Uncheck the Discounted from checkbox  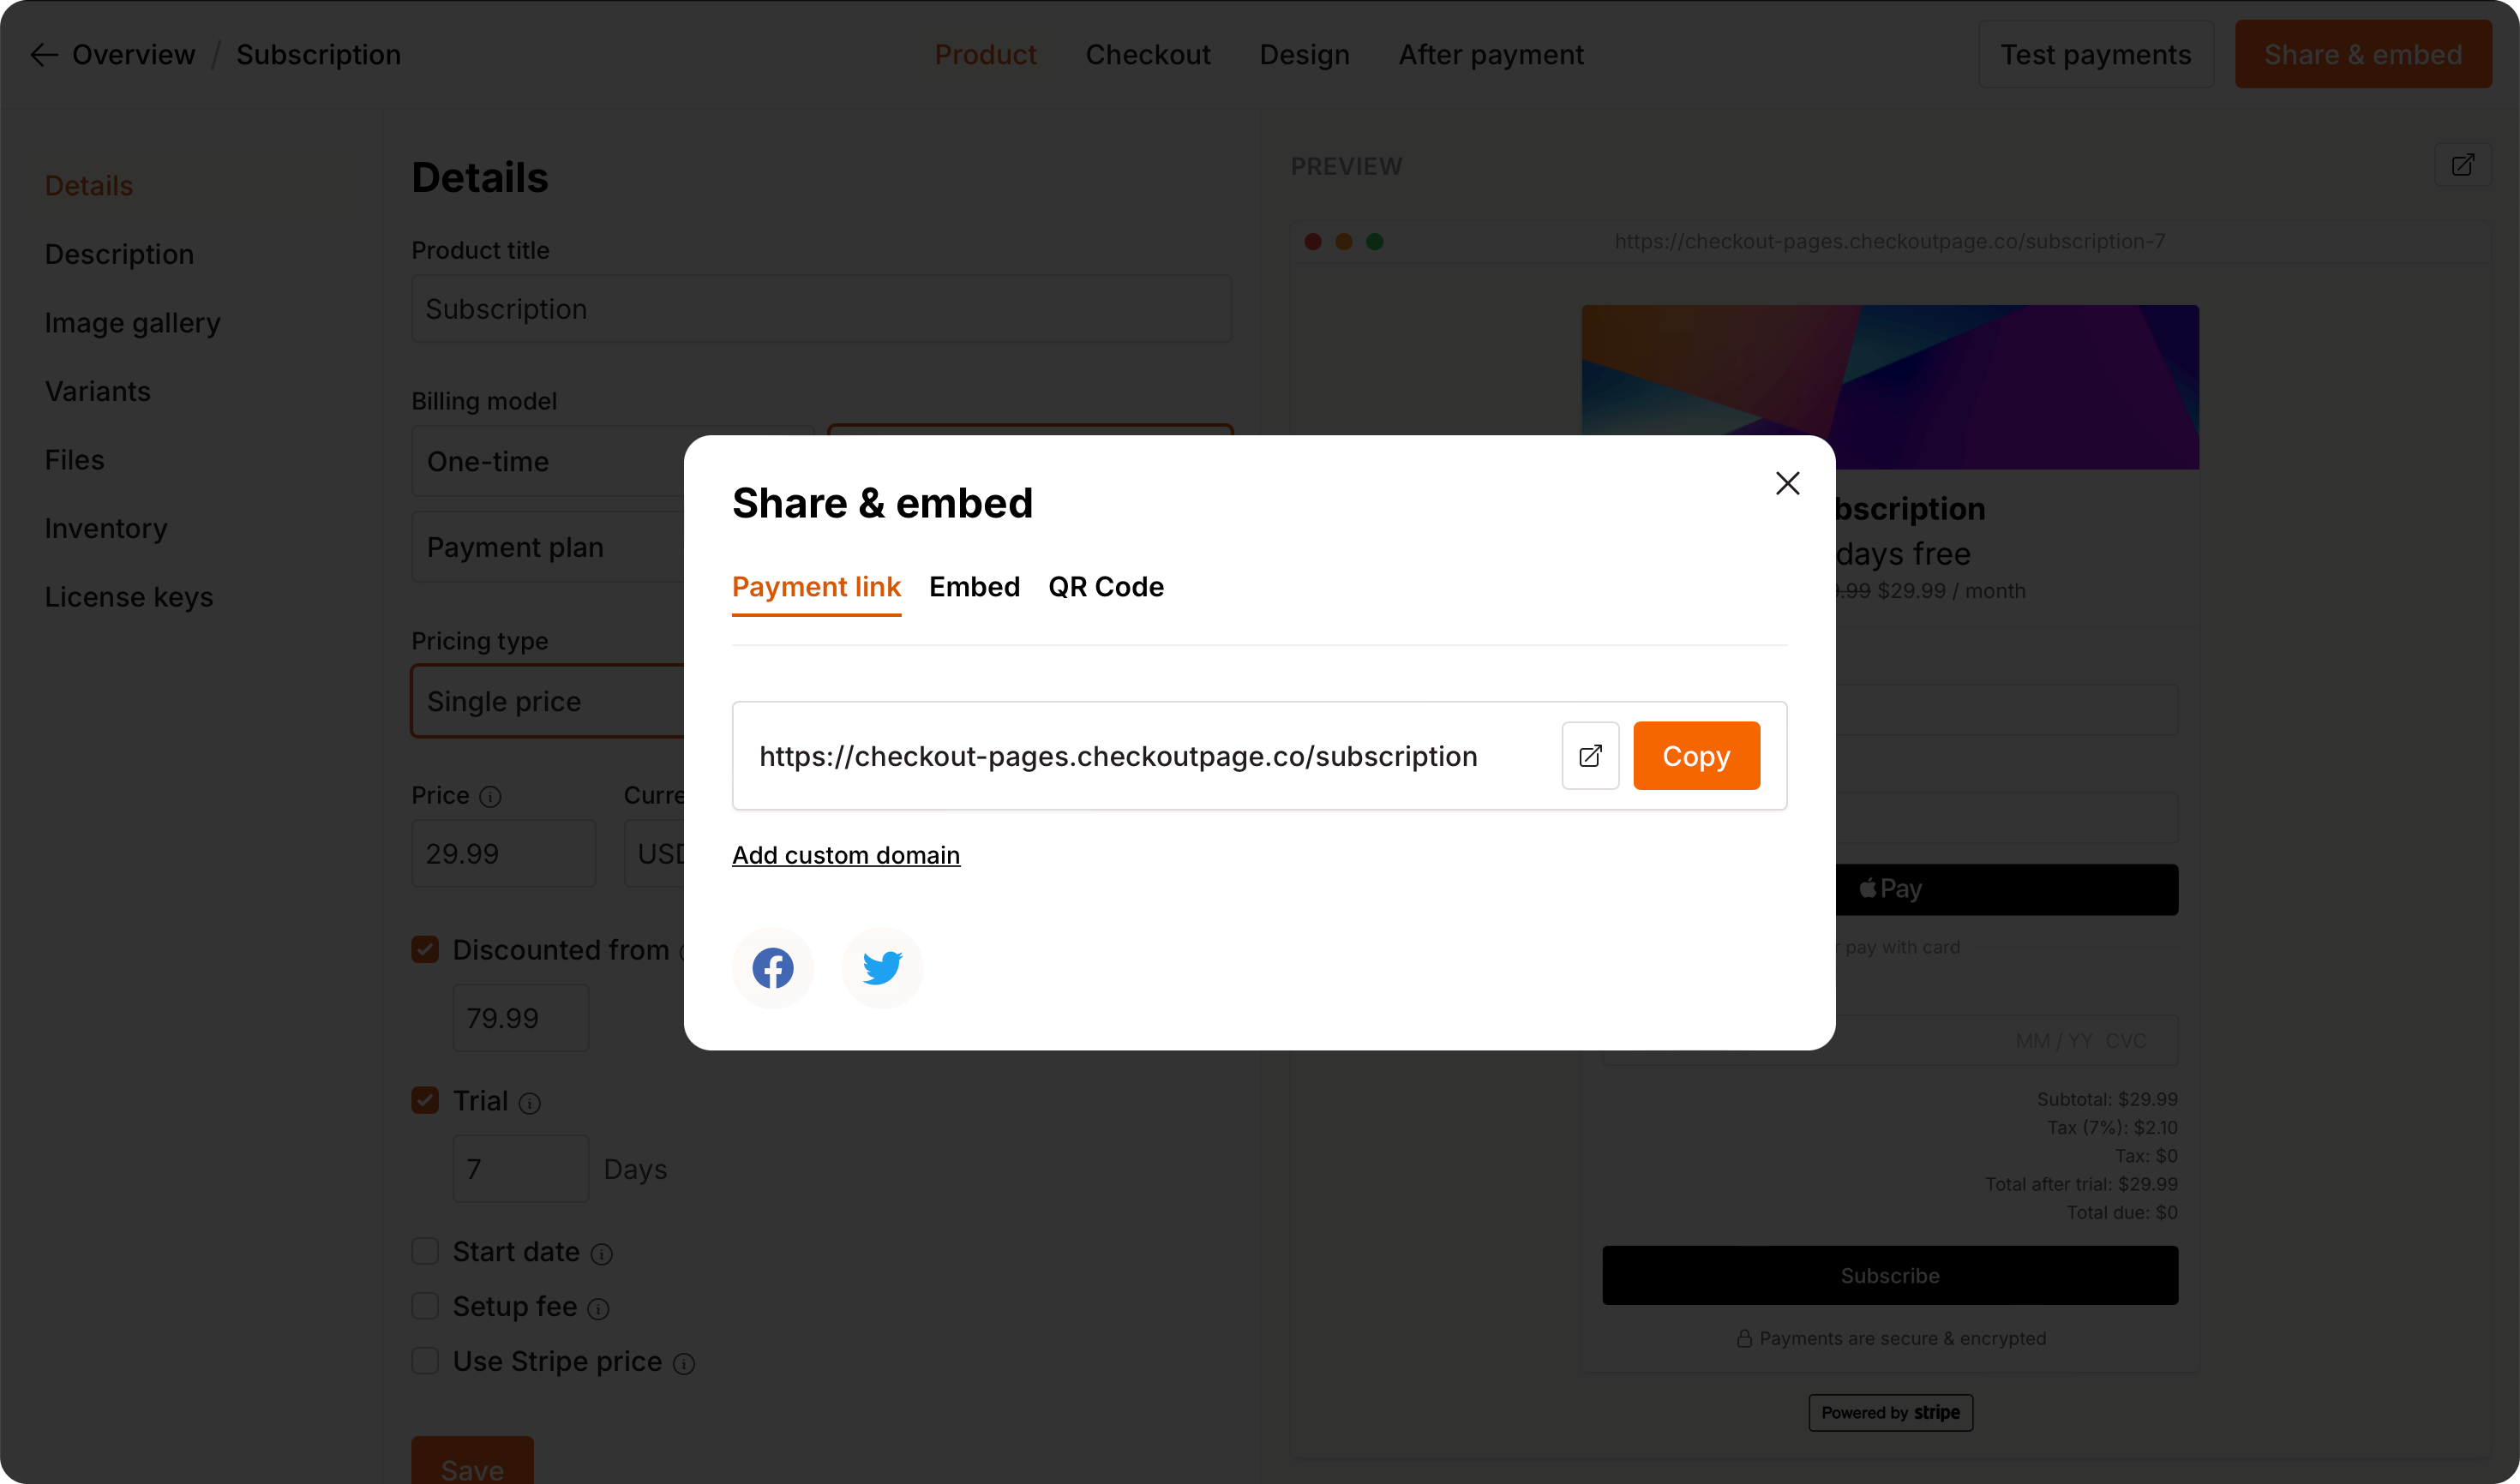(x=425, y=948)
